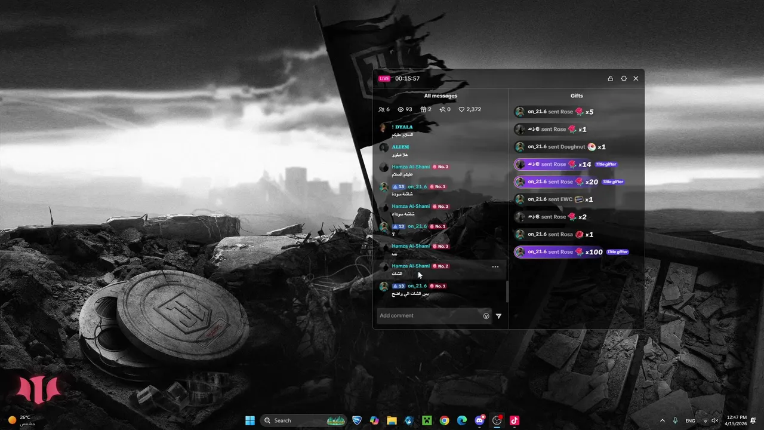This screenshot has height=430, width=764.
Task: Click the 'Title gifter' badge on x20 gift
Action: 613,182
